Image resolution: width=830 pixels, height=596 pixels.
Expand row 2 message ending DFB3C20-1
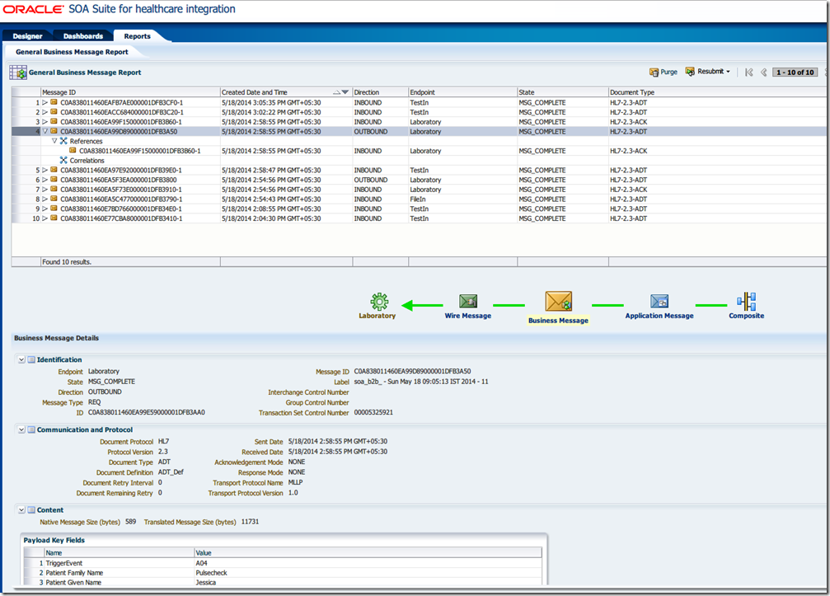[x=45, y=112]
